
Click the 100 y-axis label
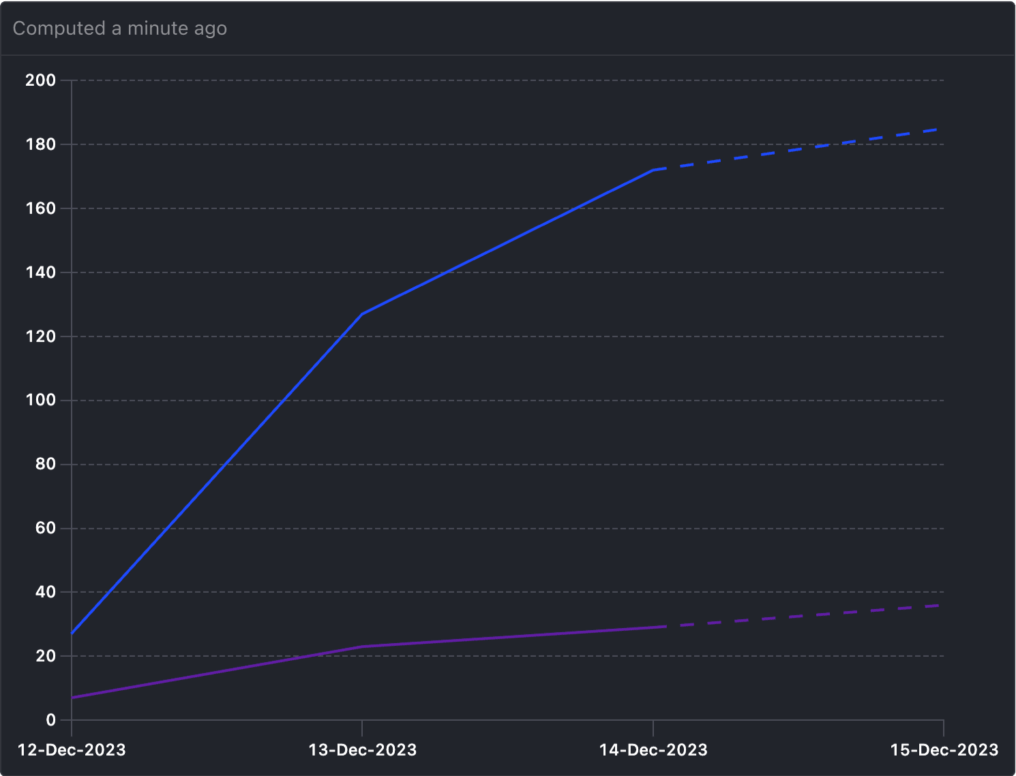click(x=41, y=400)
